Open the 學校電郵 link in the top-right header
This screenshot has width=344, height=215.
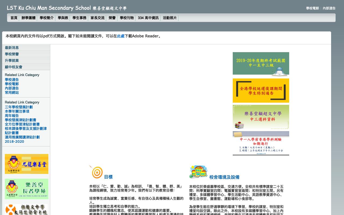pyautogui.click(x=312, y=8)
